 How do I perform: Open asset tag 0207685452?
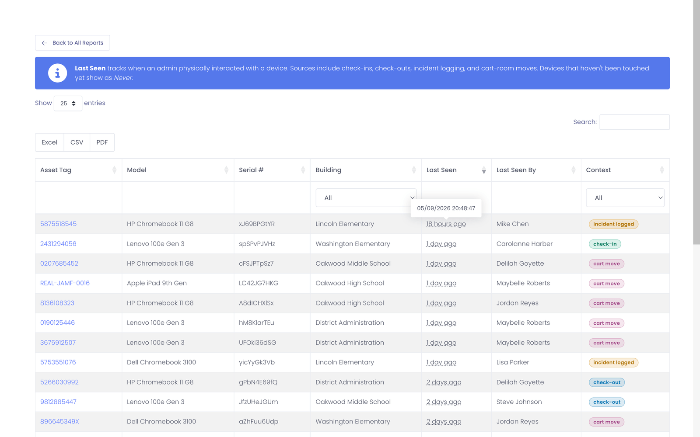(59, 264)
